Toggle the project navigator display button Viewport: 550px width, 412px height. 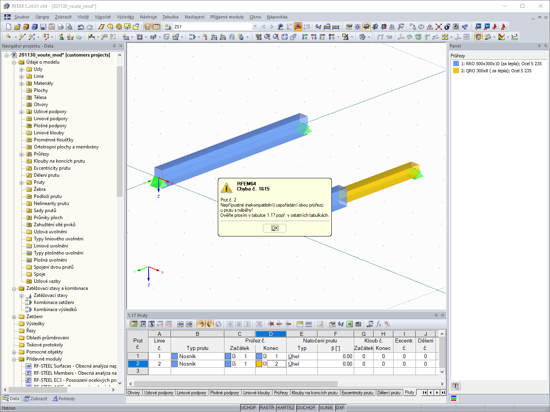148,27
